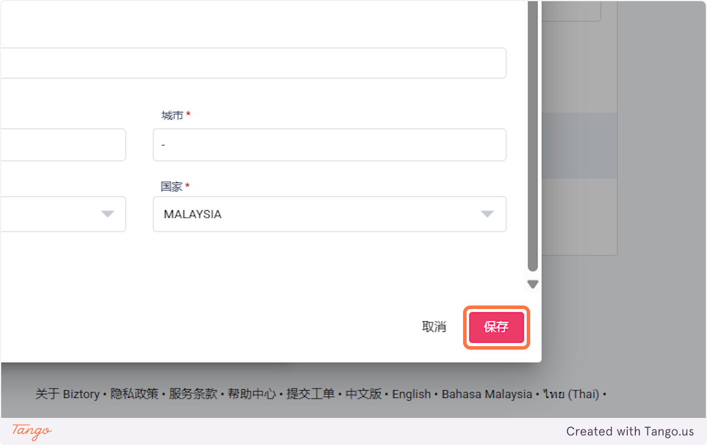Open the 服务条款 terms of service link
This screenshot has height=445, width=707.
point(193,394)
